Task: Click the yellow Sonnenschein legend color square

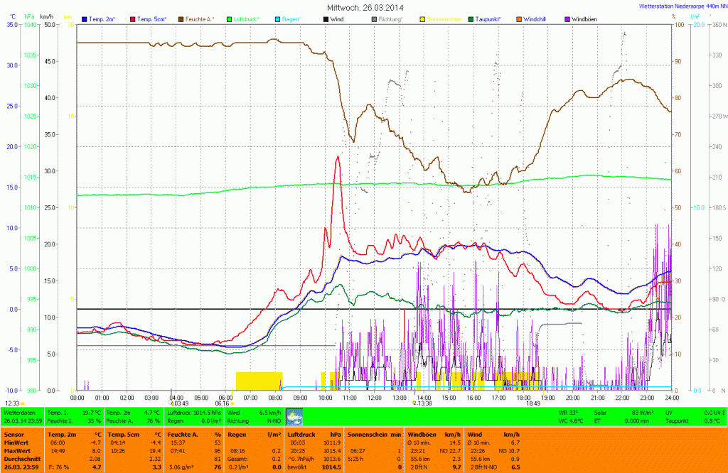Action: pyautogui.click(x=422, y=18)
